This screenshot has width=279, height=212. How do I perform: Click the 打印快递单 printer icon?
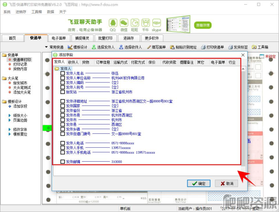pyautogui.click(x=203, y=47)
